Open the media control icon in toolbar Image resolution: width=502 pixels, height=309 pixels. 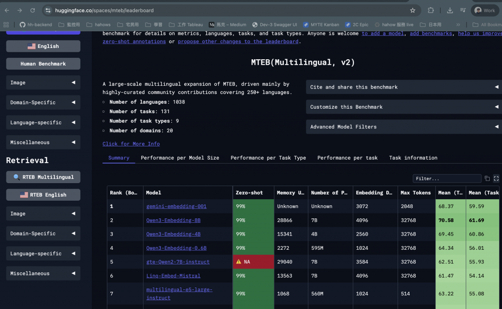pyautogui.click(x=463, y=10)
